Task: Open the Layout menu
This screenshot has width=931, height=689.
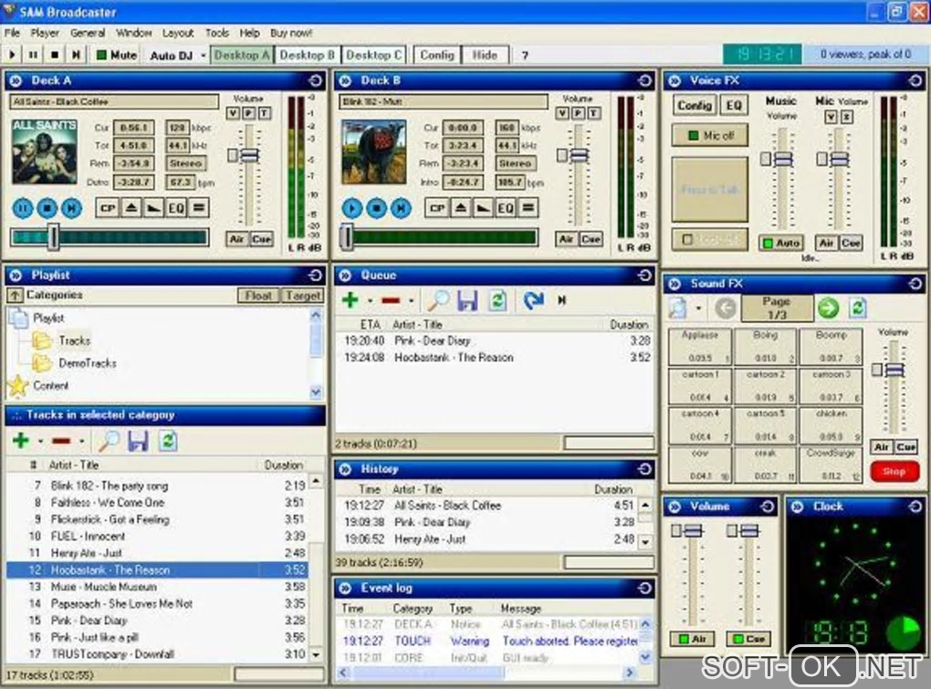Action: pos(178,33)
